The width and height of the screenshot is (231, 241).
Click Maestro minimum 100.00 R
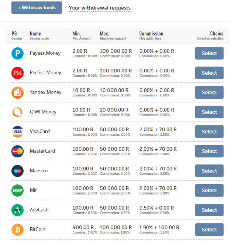tap(83, 169)
